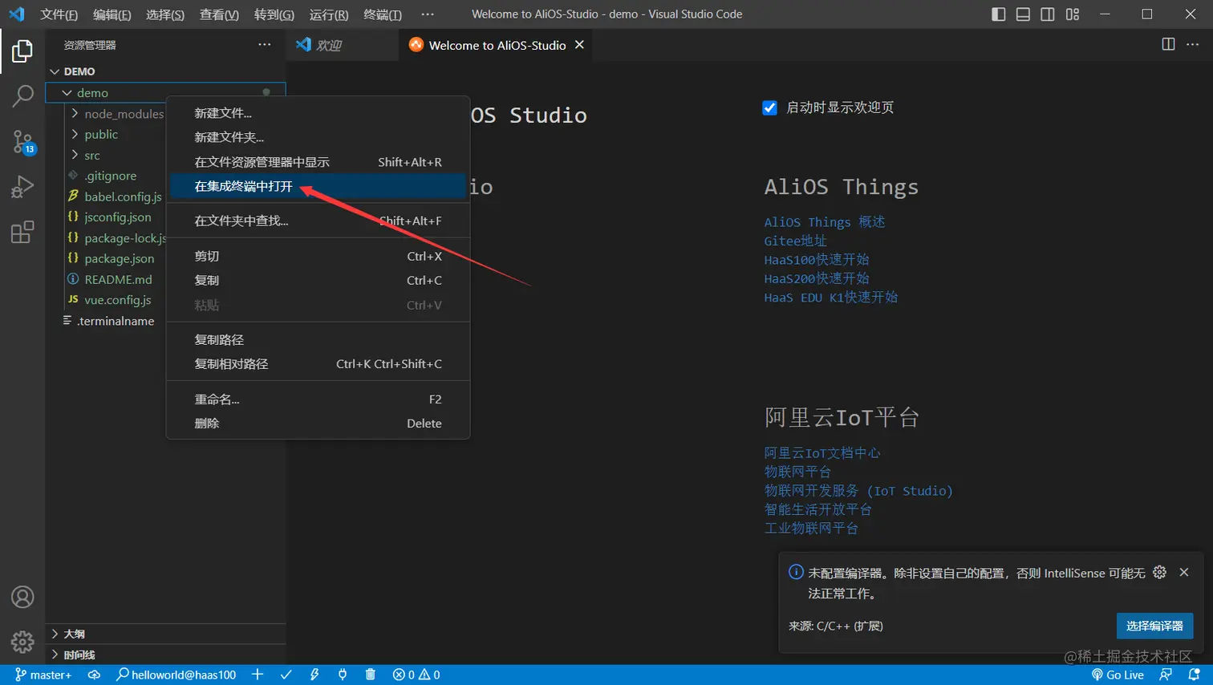Open the 终端(T) menu

(x=383, y=14)
